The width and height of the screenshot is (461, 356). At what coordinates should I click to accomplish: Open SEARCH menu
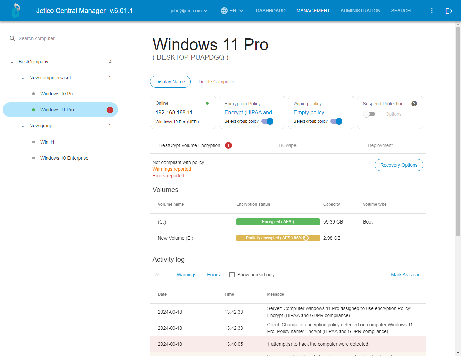(401, 11)
